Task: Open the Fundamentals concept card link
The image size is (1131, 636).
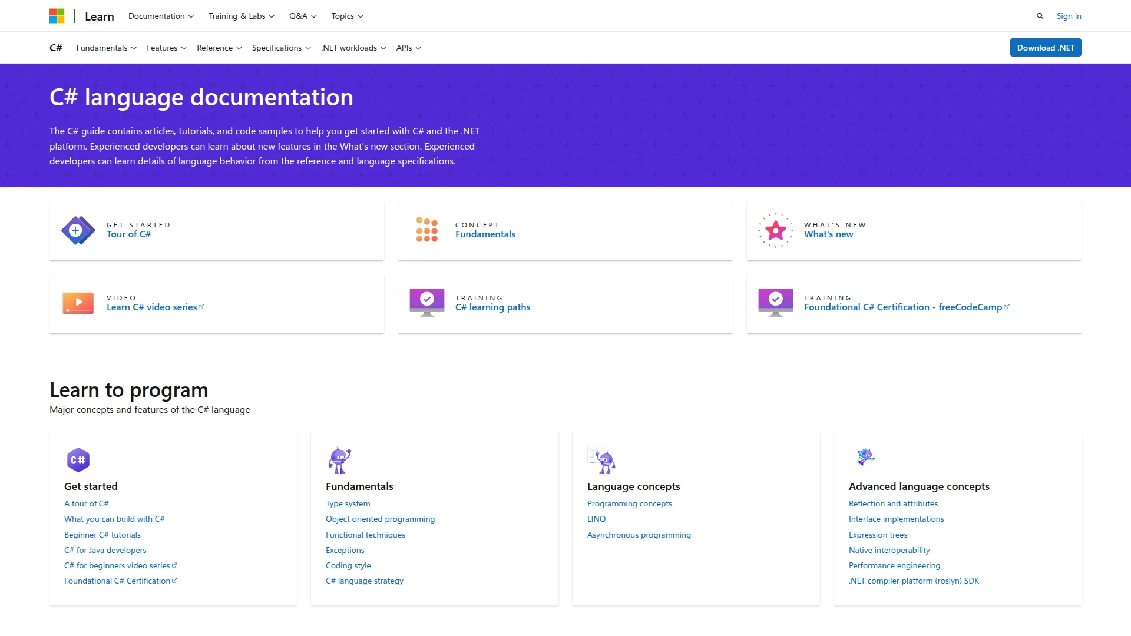Action: (x=485, y=234)
